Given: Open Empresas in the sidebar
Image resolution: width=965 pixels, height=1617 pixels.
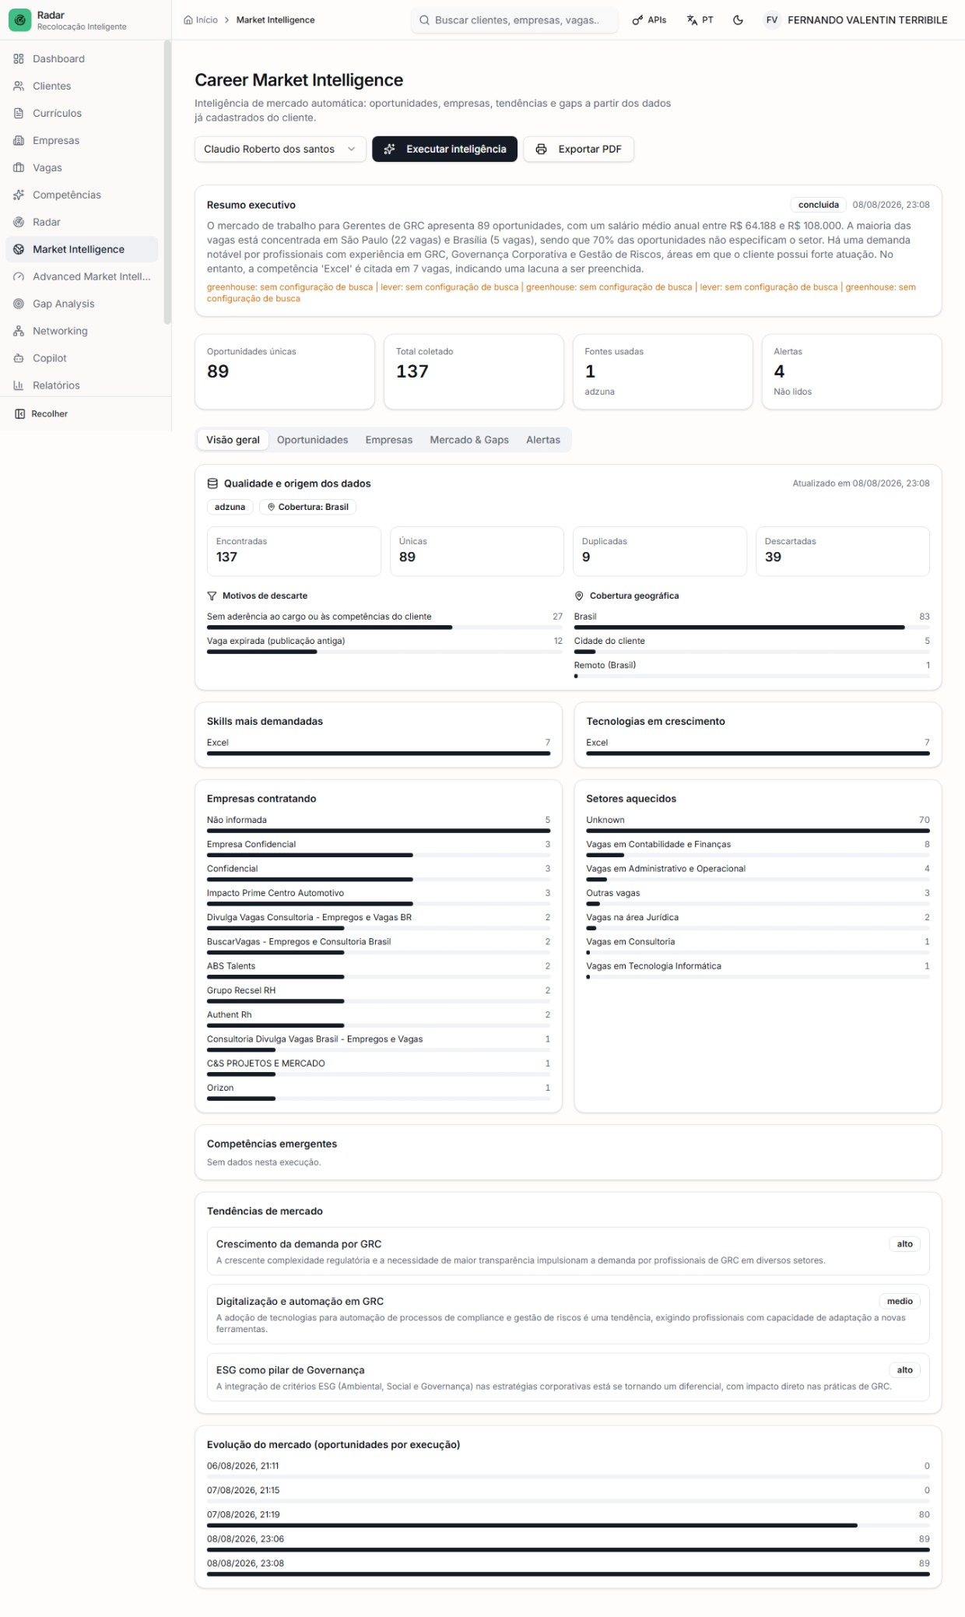Looking at the screenshot, I should coord(82,140).
